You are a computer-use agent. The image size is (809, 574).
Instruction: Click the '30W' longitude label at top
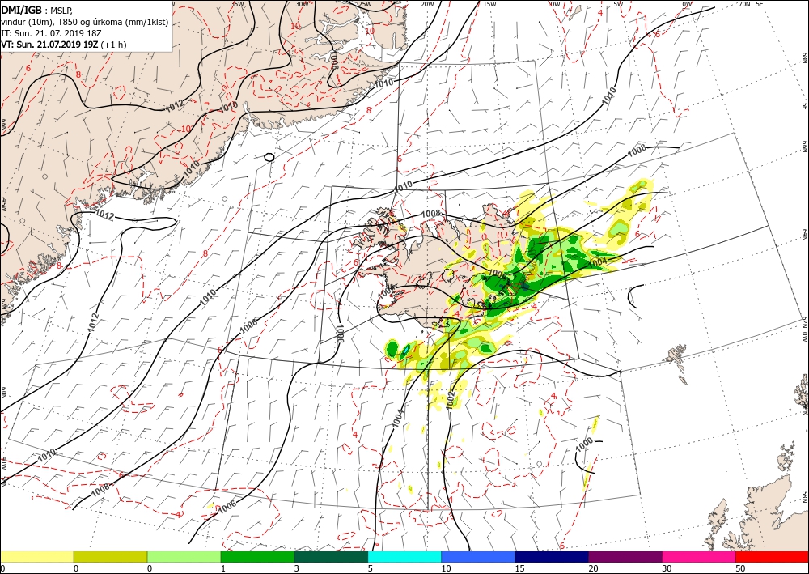[x=302, y=4]
